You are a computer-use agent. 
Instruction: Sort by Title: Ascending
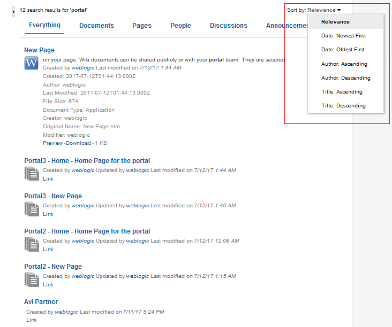tap(345, 92)
